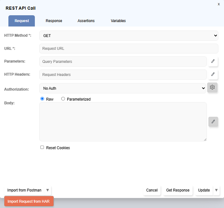224x208 pixels.
Task: Go to the Variables tab
Action: 118,21
